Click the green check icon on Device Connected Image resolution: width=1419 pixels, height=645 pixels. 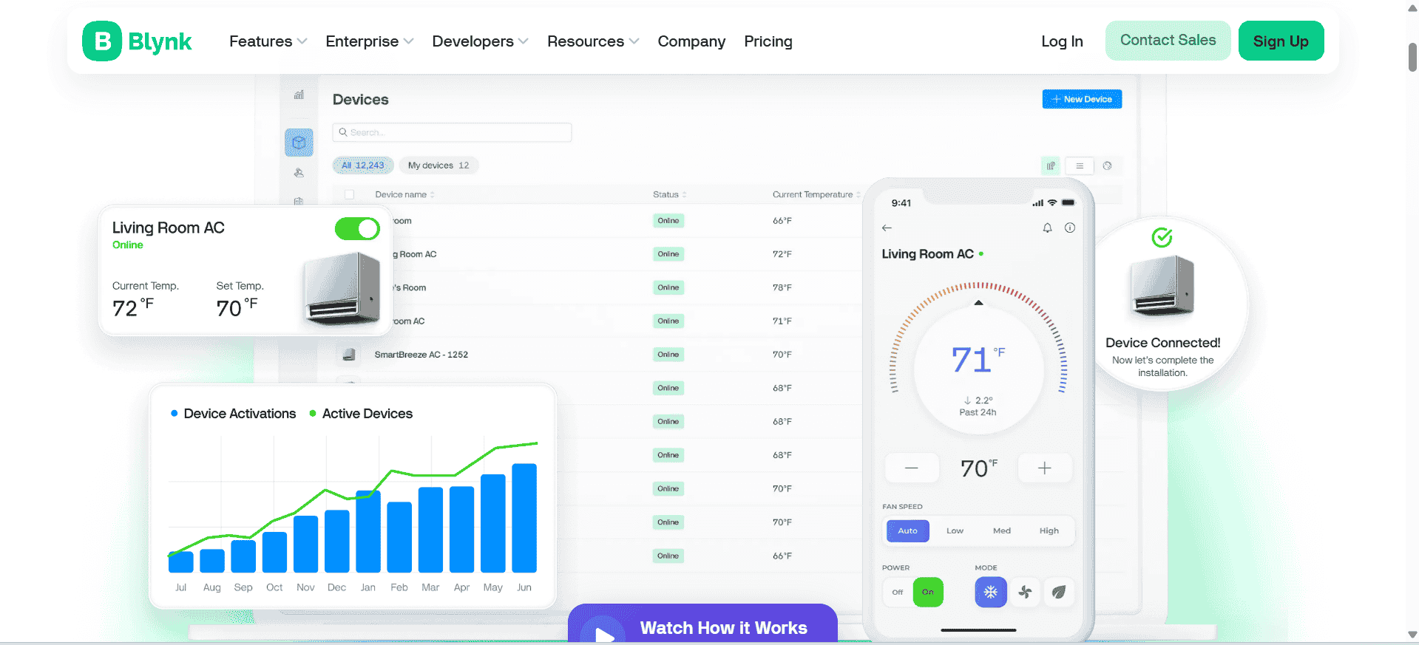[x=1162, y=237]
